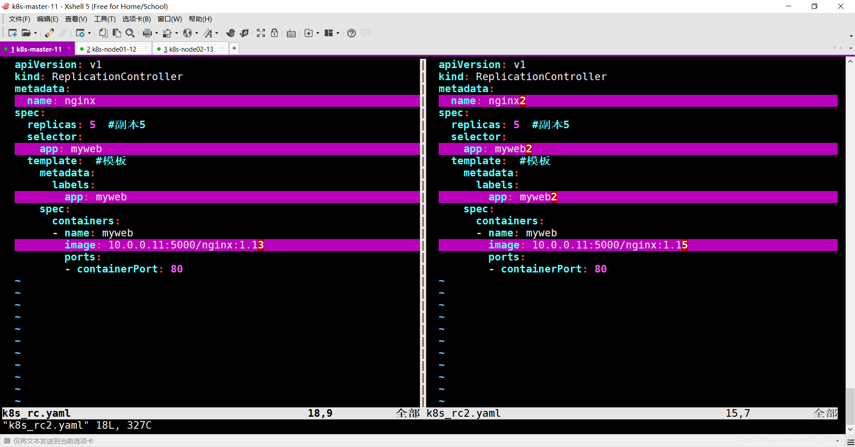
Task: Click the terminal scrollbar up arrow
Action: (850, 61)
